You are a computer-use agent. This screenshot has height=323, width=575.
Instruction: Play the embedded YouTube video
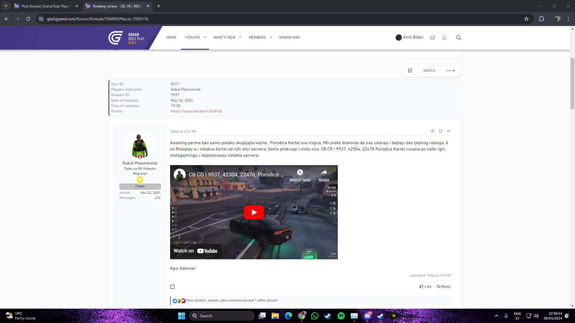pyautogui.click(x=254, y=212)
